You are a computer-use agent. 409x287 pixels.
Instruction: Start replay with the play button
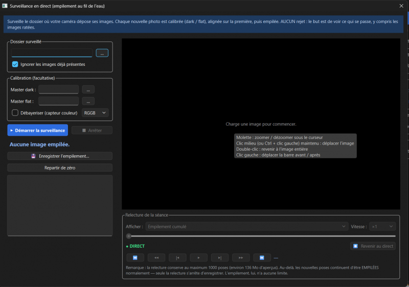coord(198,257)
